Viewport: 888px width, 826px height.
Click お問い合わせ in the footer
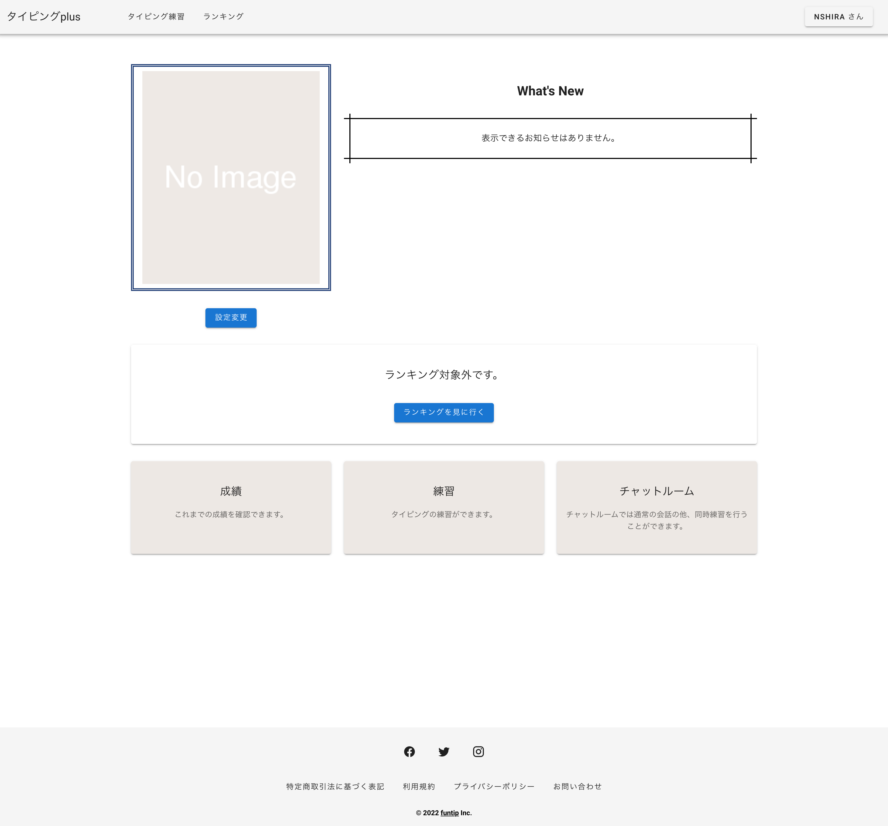click(577, 786)
